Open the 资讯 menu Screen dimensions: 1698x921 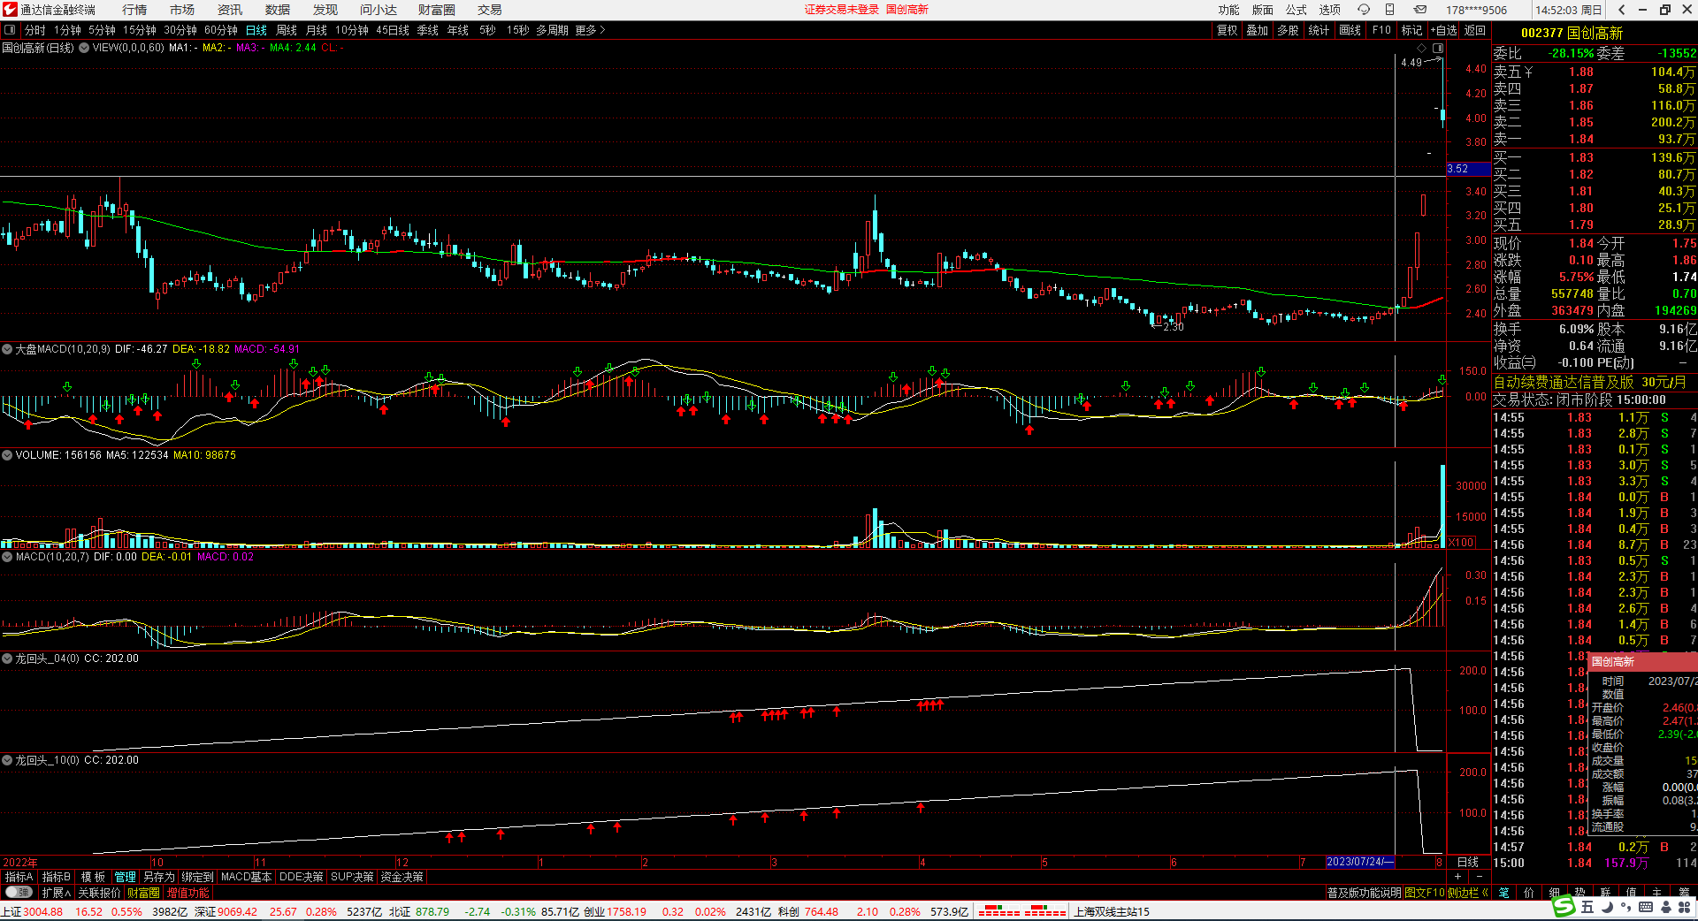click(x=230, y=10)
